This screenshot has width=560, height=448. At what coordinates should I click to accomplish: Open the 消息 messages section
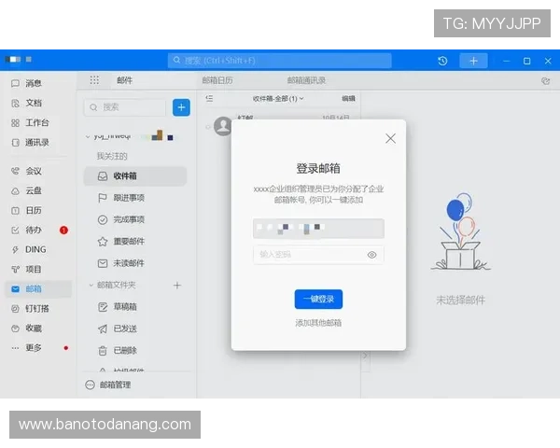(27, 84)
